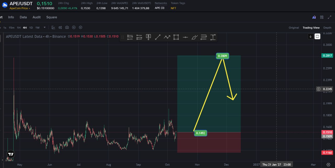Expand the chart to fullscreen

coord(330,17)
